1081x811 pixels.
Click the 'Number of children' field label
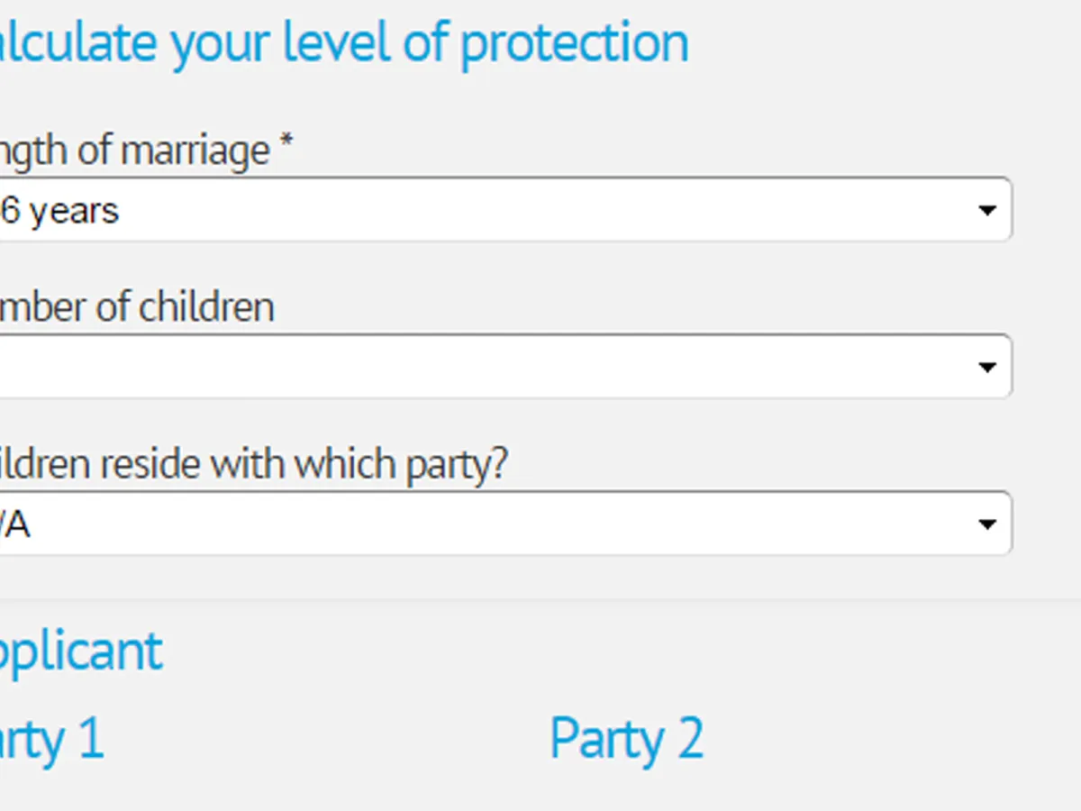137,307
